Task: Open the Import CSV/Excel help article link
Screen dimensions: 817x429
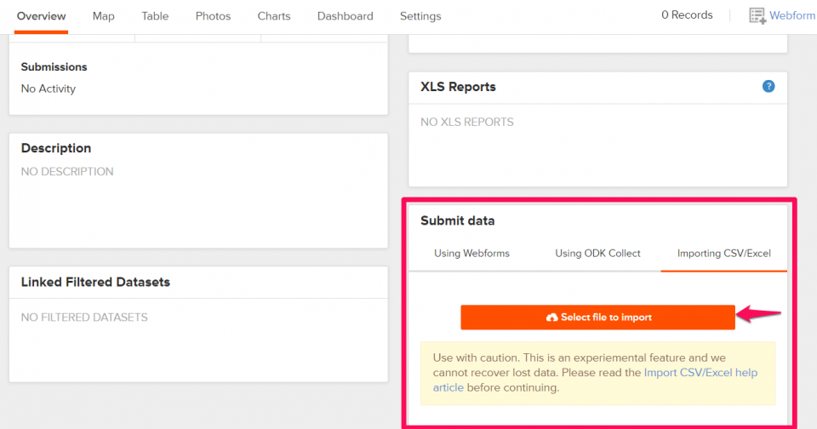Action: 595,380
